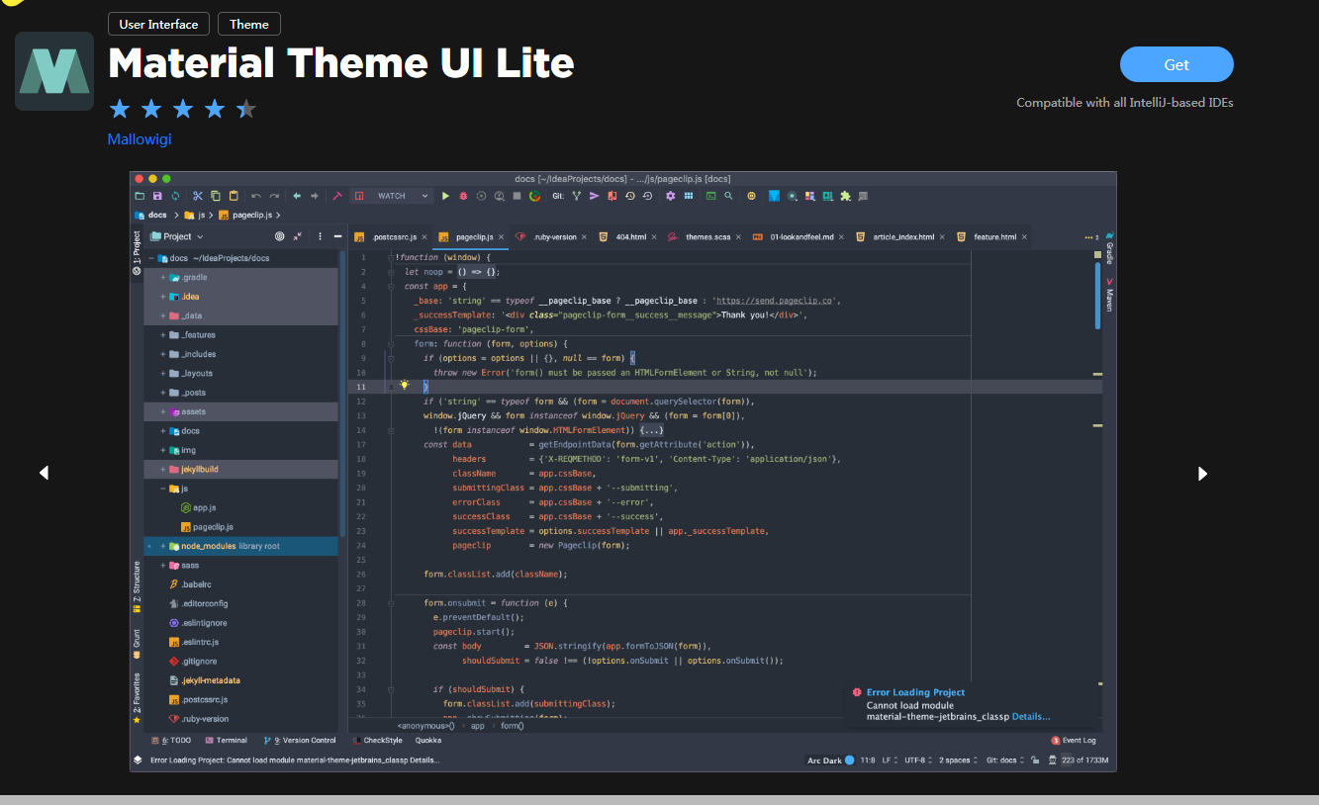1319x805 pixels.
Task: Click the Build hammer icon
Action: (x=337, y=196)
